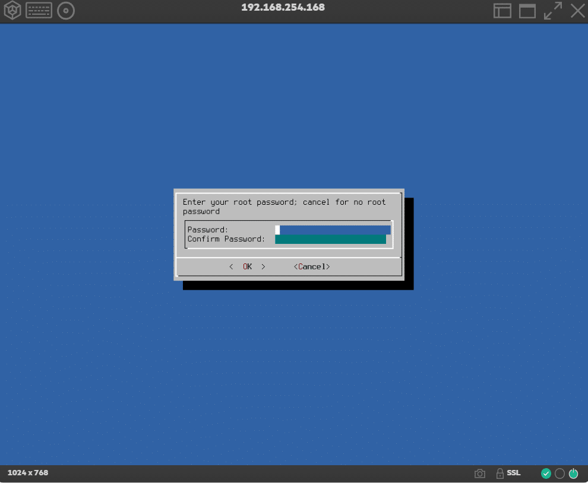Select the single window view icon
This screenshot has width=588, height=483.
[527, 11]
